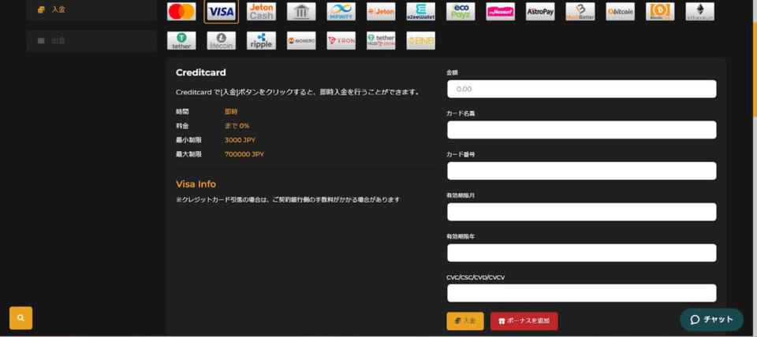The width and height of the screenshot is (757, 337).
Task: Focus the カード名義 cardholder name field
Action: pyautogui.click(x=582, y=130)
